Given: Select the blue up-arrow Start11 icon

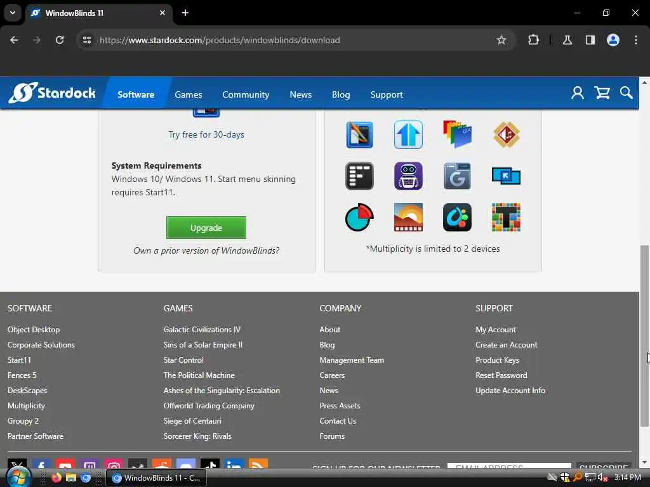Looking at the screenshot, I should coord(408,134).
